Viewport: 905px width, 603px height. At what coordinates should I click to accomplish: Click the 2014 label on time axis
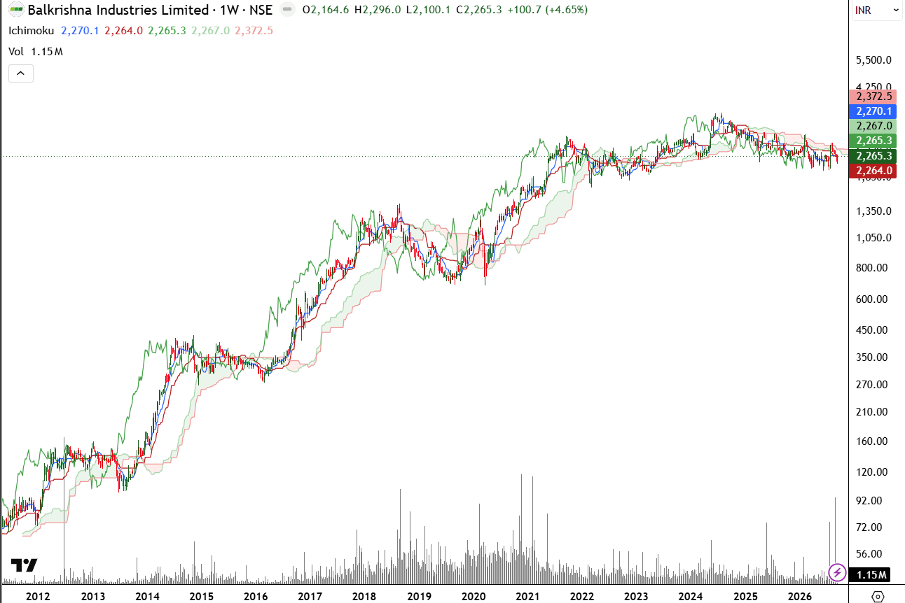[147, 597]
